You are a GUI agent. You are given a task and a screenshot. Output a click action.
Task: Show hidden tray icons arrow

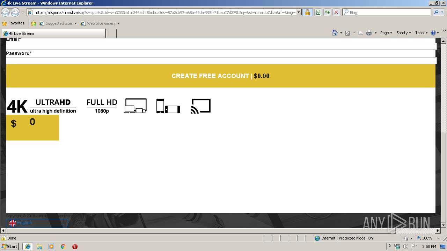[390, 246]
